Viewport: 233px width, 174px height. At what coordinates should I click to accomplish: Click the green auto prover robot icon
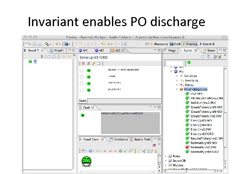120,151
